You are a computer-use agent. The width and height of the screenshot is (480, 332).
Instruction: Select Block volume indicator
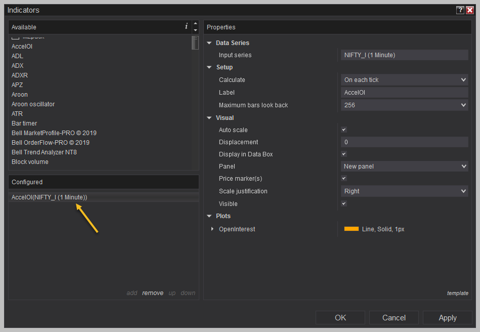click(x=30, y=162)
